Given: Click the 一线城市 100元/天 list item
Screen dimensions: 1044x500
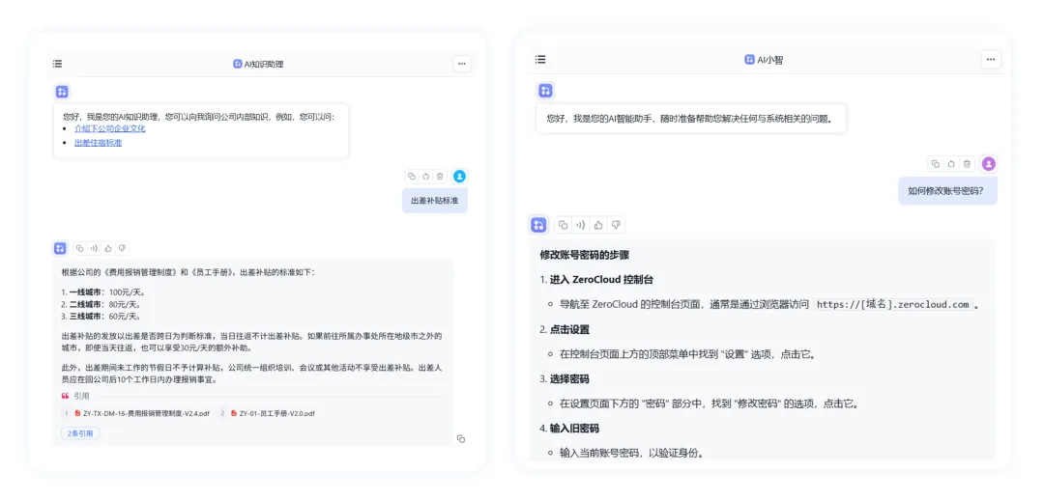Looking at the screenshot, I should pos(103,292).
